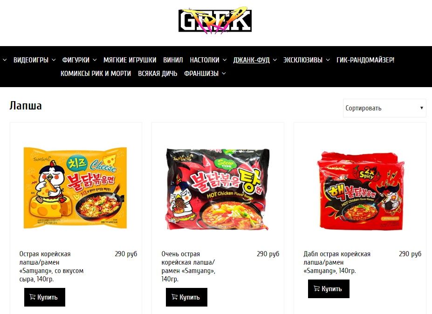
Task: Open the Настолки dropdown chevron
Action: click(225, 60)
